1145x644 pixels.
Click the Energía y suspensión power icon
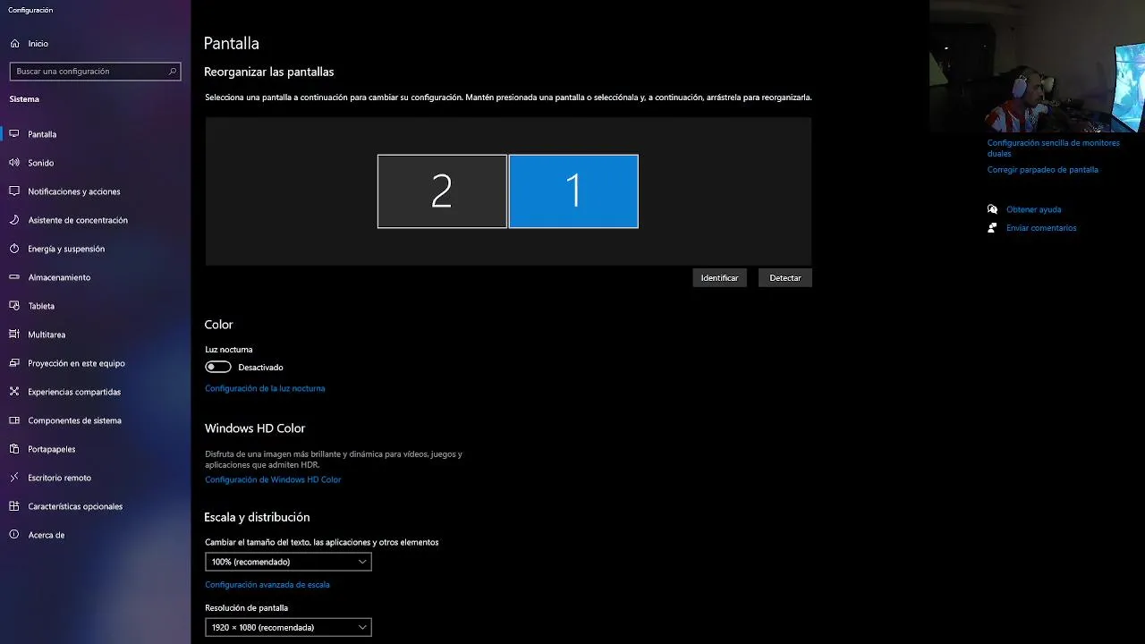click(14, 249)
